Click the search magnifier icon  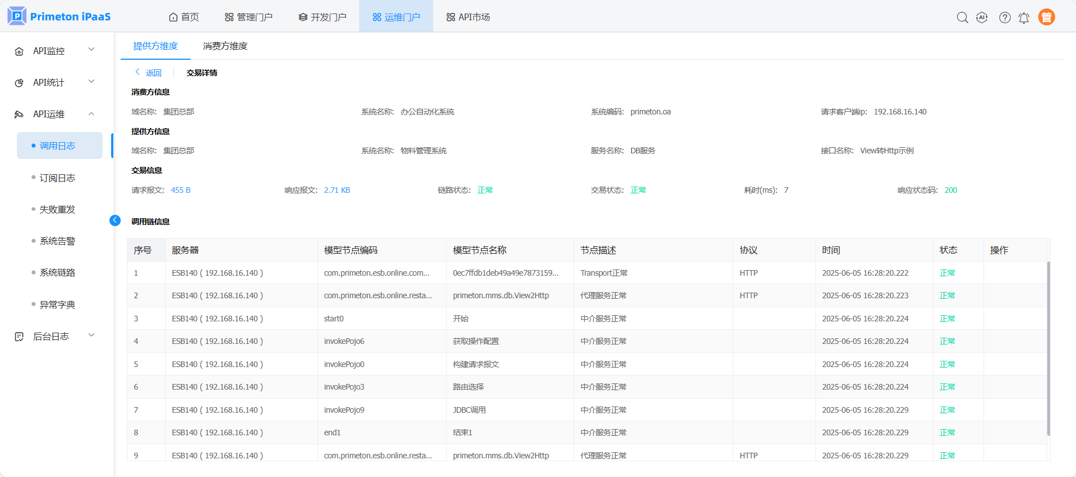[x=962, y=17]
